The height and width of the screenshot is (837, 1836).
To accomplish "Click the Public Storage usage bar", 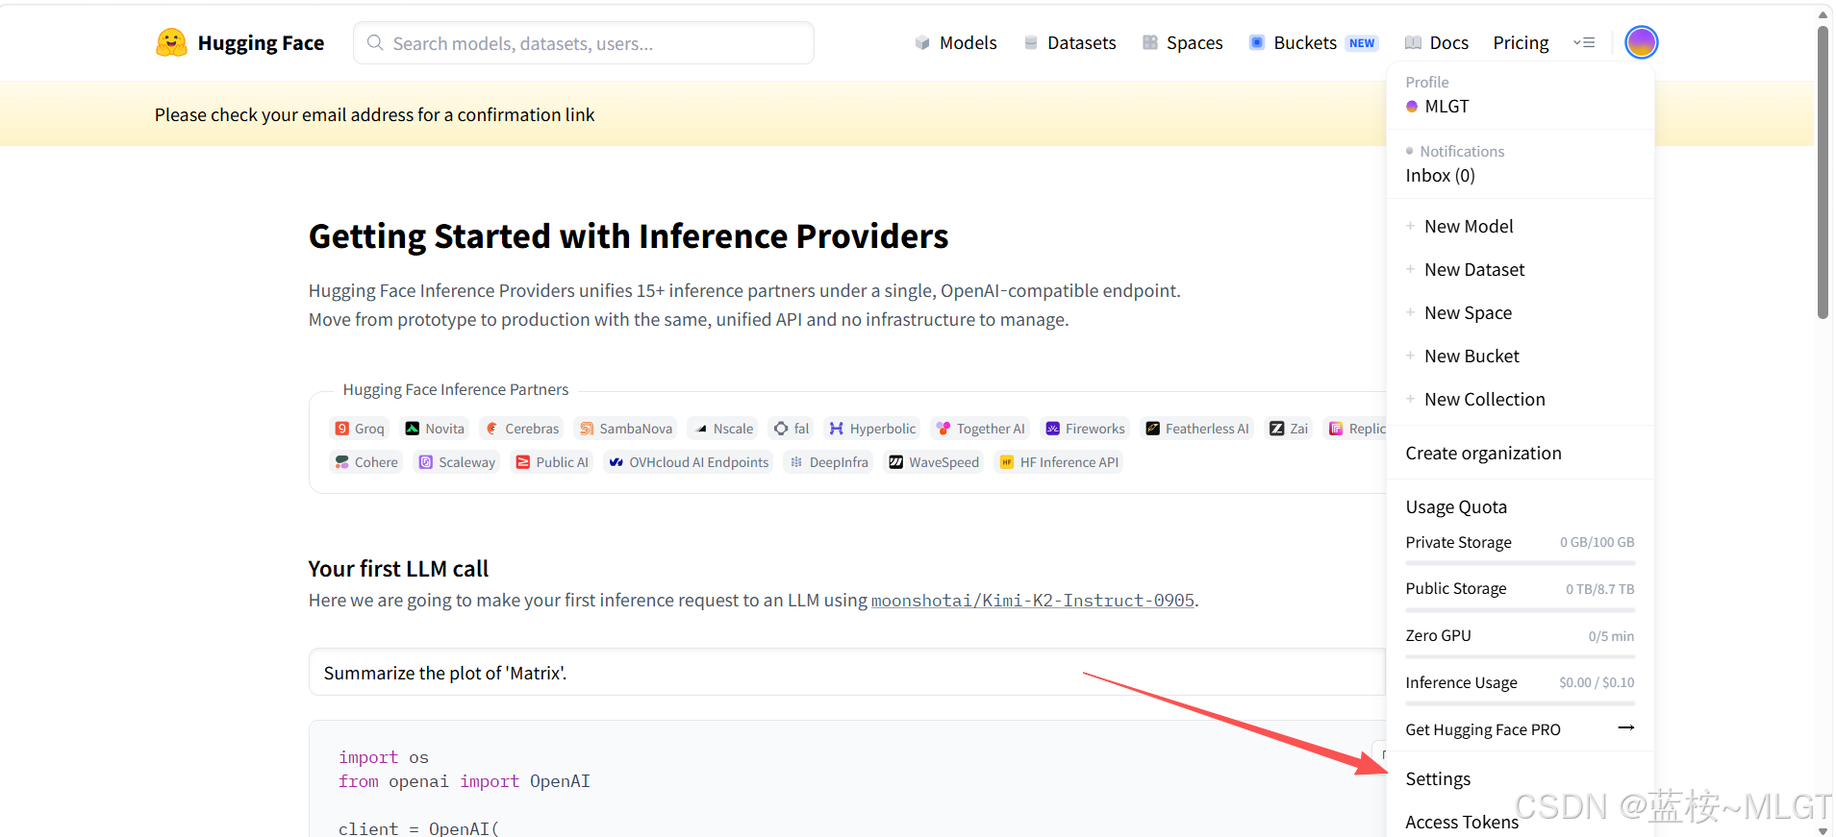I will 1520,610.
